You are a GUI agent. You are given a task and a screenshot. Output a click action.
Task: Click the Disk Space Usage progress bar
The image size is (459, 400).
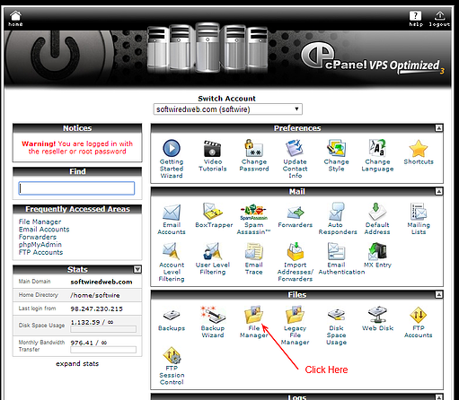(103, 329)
